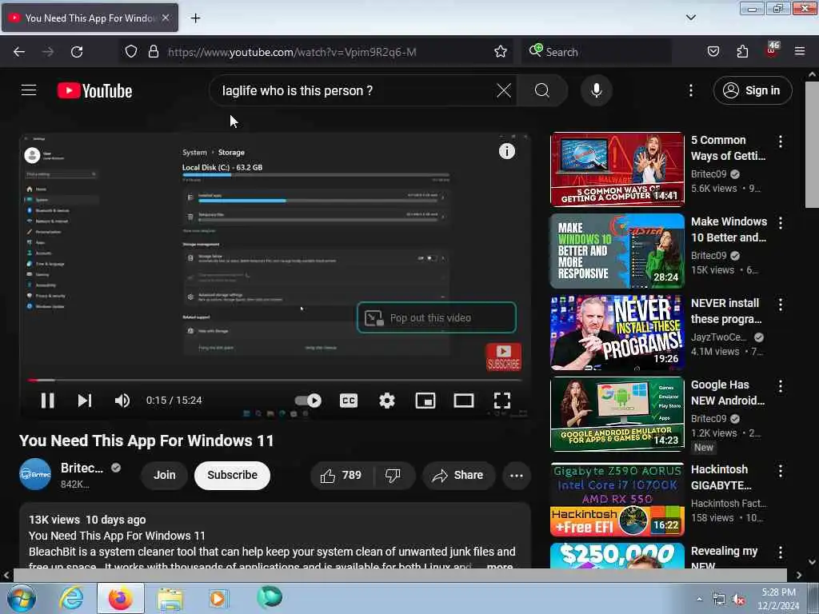Click the Sign in button
The image size is (819, 614).
(753, 91)
